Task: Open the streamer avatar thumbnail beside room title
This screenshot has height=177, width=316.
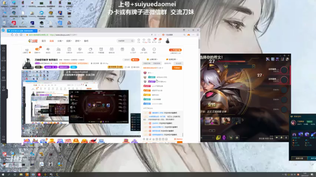Action: pos(28,64)
